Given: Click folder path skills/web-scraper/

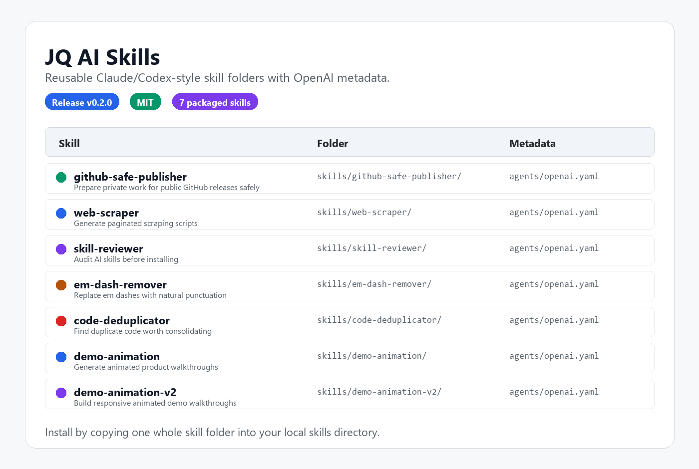Looking at the screenshot, I should click(364, 212).
